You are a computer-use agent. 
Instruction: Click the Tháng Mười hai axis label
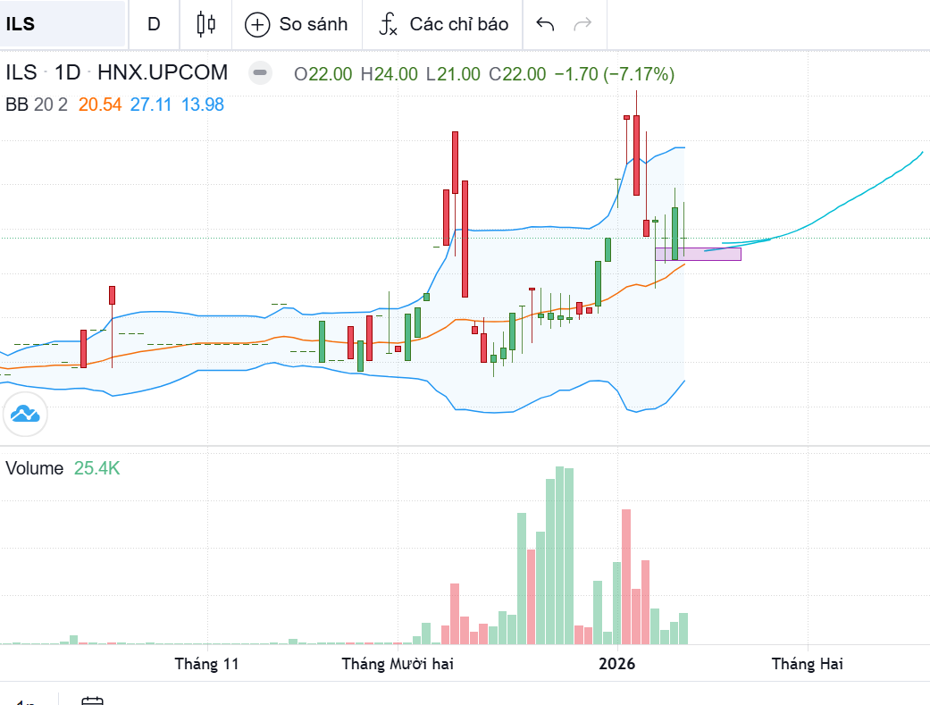398,664
